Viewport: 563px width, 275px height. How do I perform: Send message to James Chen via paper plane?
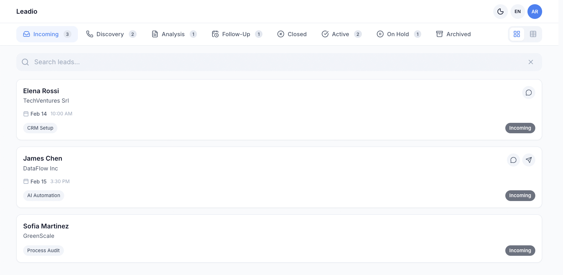[x=529, y=160]
